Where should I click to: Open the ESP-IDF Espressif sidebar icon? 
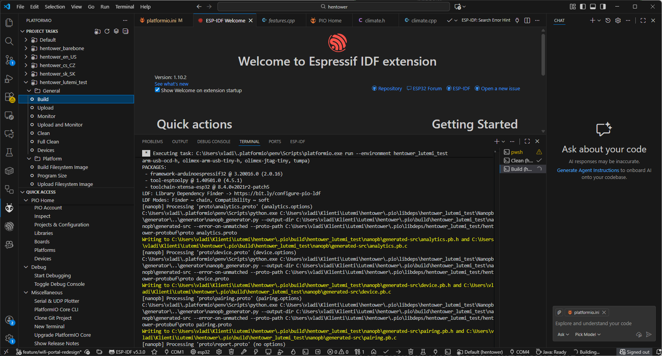click(9, 226)
